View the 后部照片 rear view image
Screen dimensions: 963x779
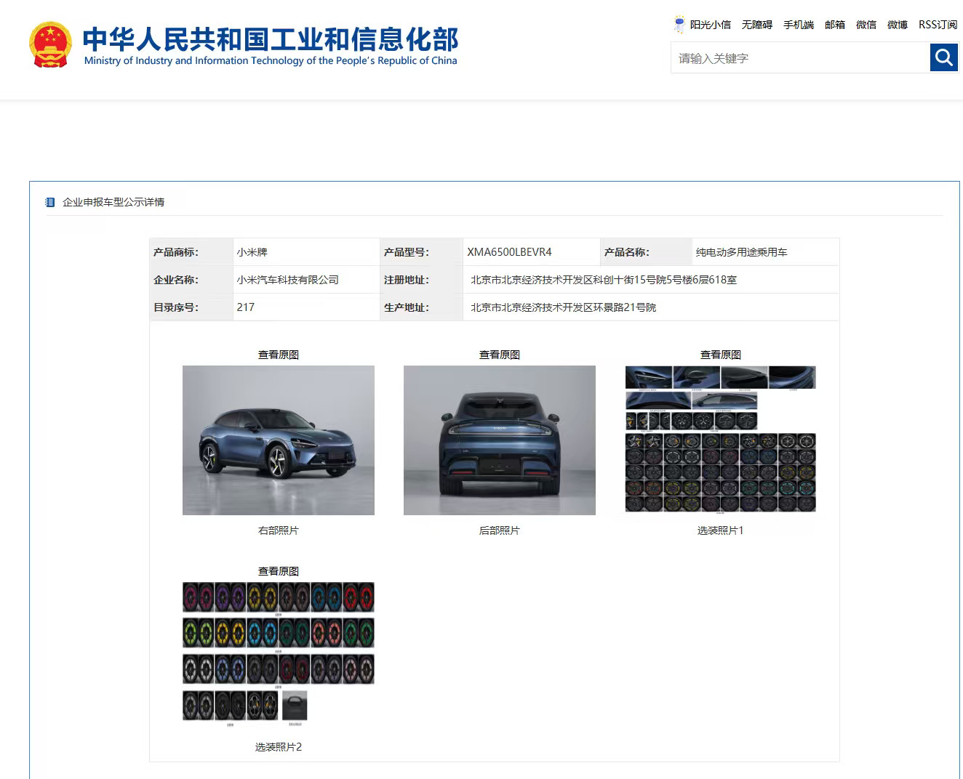(x=499, y=440)
